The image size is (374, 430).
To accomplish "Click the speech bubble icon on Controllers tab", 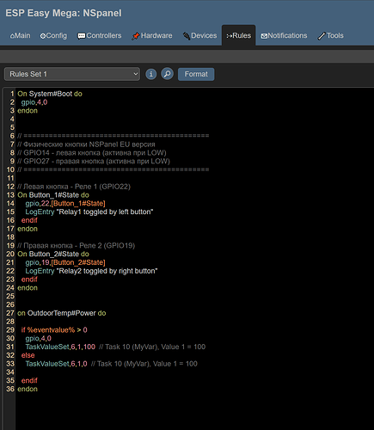I will [82, 36].
